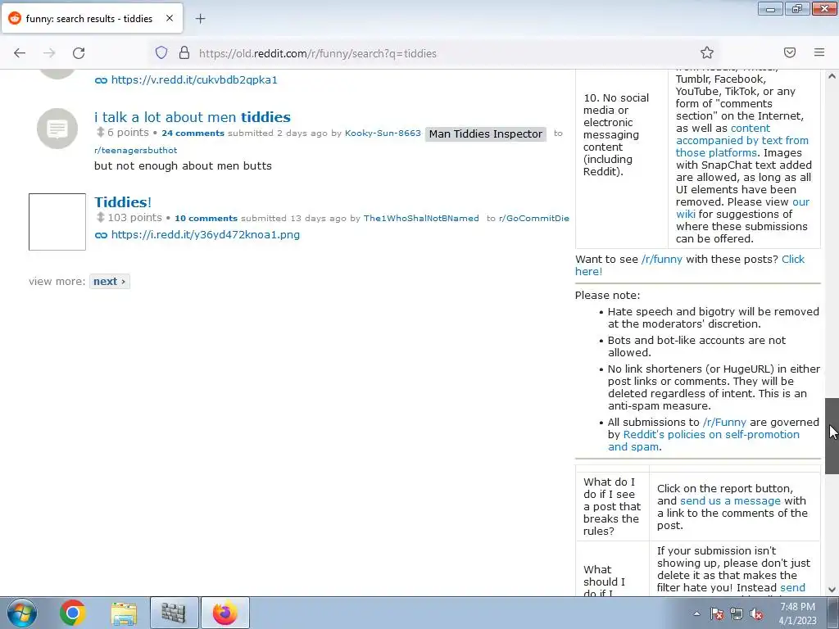Select the funny: search results tab
839x629 pixels.
(92, 18)
